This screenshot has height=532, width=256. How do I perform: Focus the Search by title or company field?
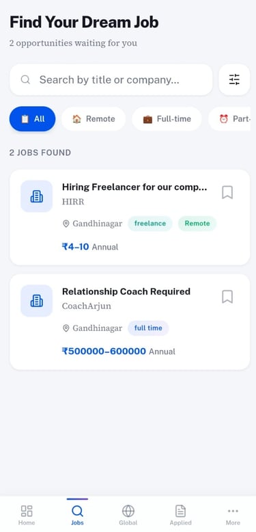click(111, 80)
